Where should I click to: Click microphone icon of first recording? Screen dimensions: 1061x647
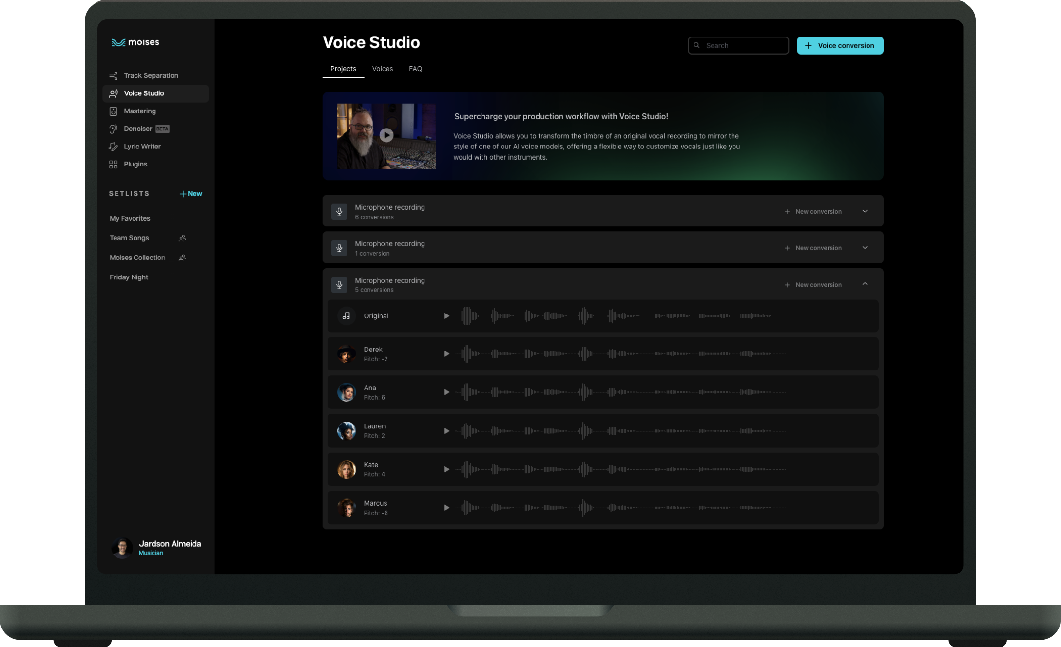[339, 212]
